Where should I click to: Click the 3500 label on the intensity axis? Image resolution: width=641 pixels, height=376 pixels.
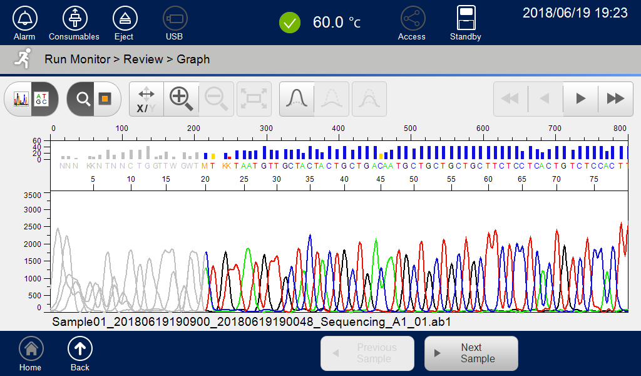click(x=33, y=196)
